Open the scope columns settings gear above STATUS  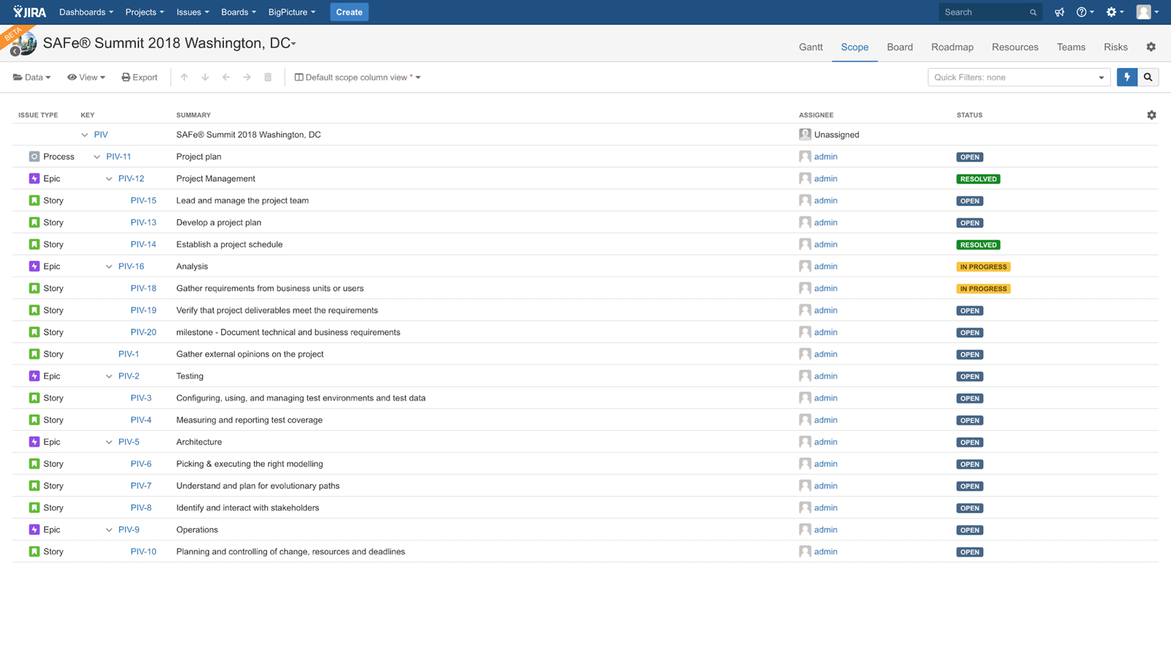pos(1151,115)
